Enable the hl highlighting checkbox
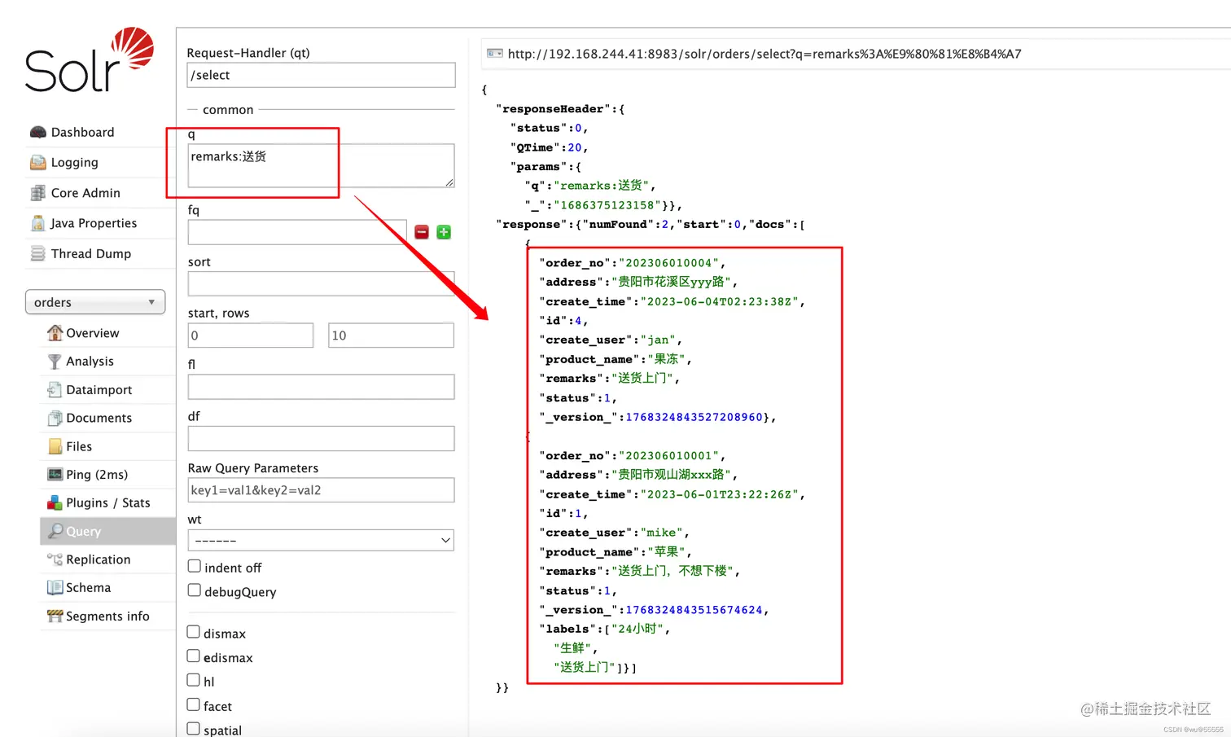 (194, 680)
